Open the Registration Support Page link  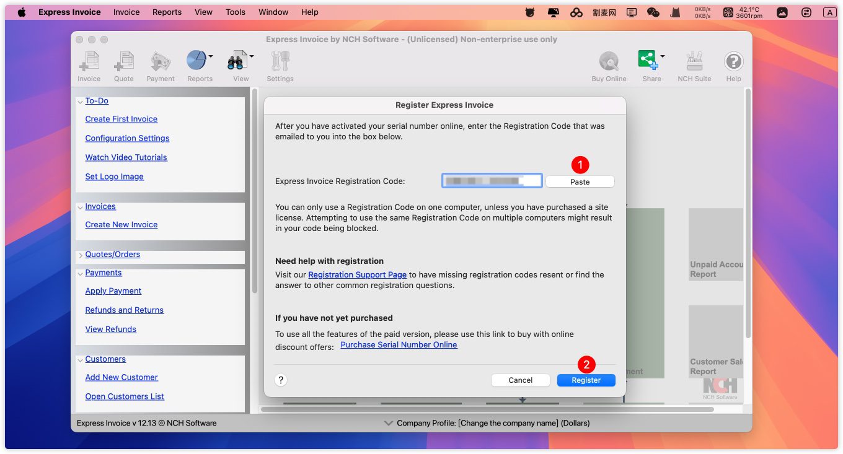357,274
